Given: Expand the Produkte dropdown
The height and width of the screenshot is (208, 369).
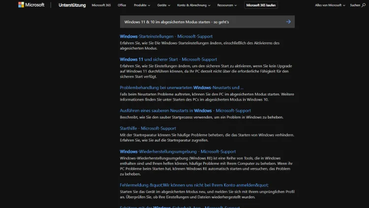Looking at the screenshot, I should pyautogui.click(x=142, y=5).
